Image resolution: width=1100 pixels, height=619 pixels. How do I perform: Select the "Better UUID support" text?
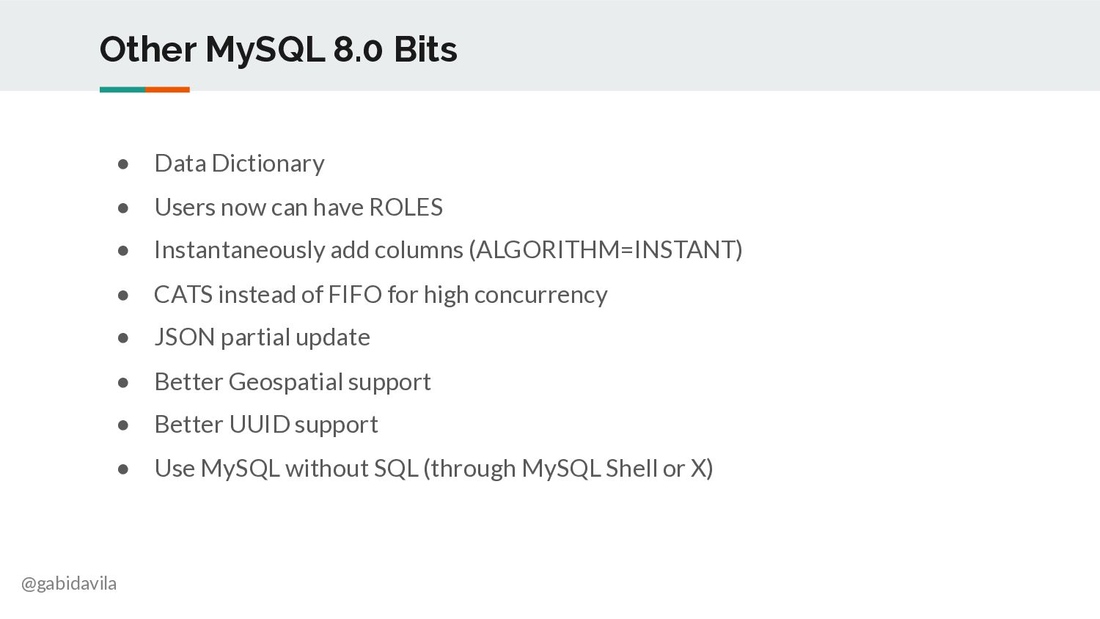coord(266,425)
